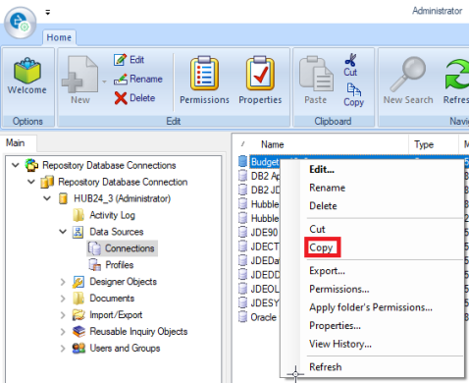Click the Designer Objects wrench icon
Screen dimensions: 469x383
[78, 282]
